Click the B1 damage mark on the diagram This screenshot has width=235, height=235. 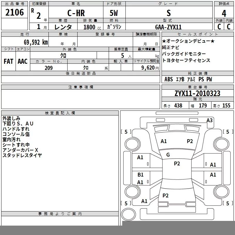[x=140, y=174]
